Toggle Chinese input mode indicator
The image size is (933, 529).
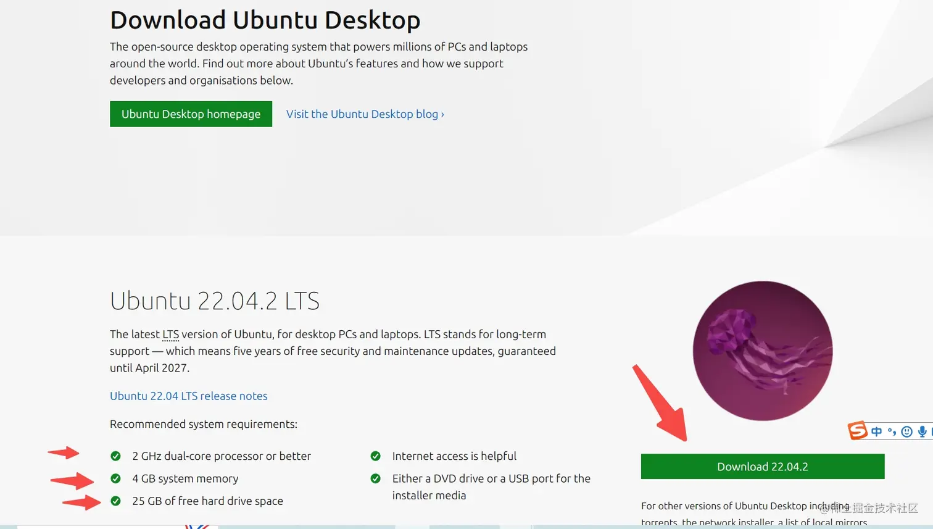coord(876,431)
